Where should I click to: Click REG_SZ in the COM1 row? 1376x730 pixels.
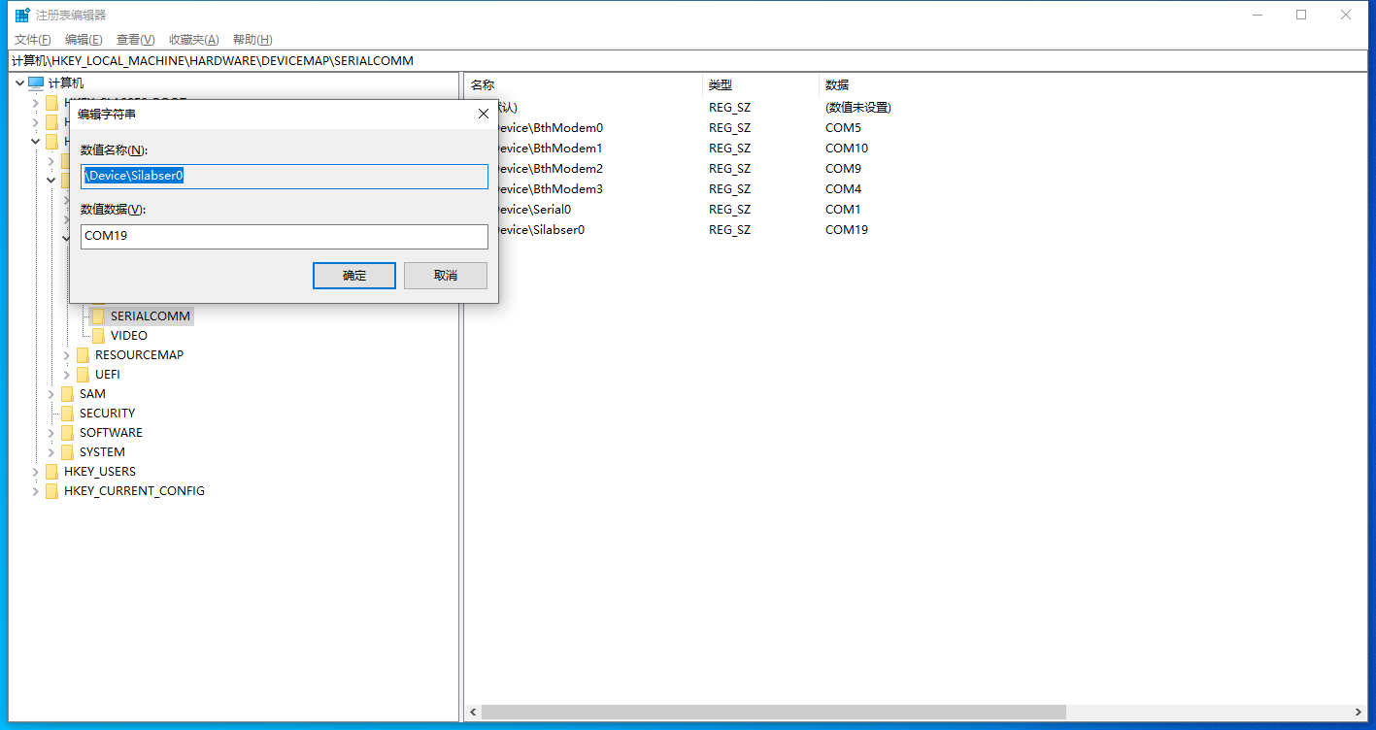click(729, 210)
